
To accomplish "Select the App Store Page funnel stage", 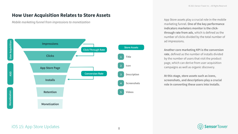I will click(50, 68).
